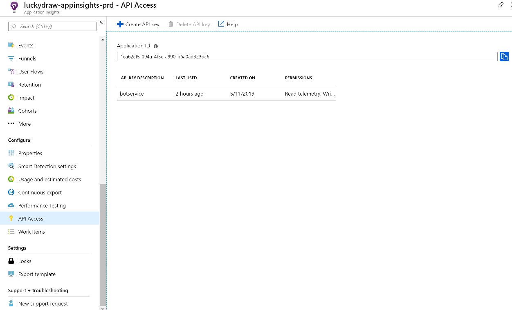512x310 pixels.
Task: Click the '2 hours ago' cell
Action: pyautogui.click(x=189, y=94)
